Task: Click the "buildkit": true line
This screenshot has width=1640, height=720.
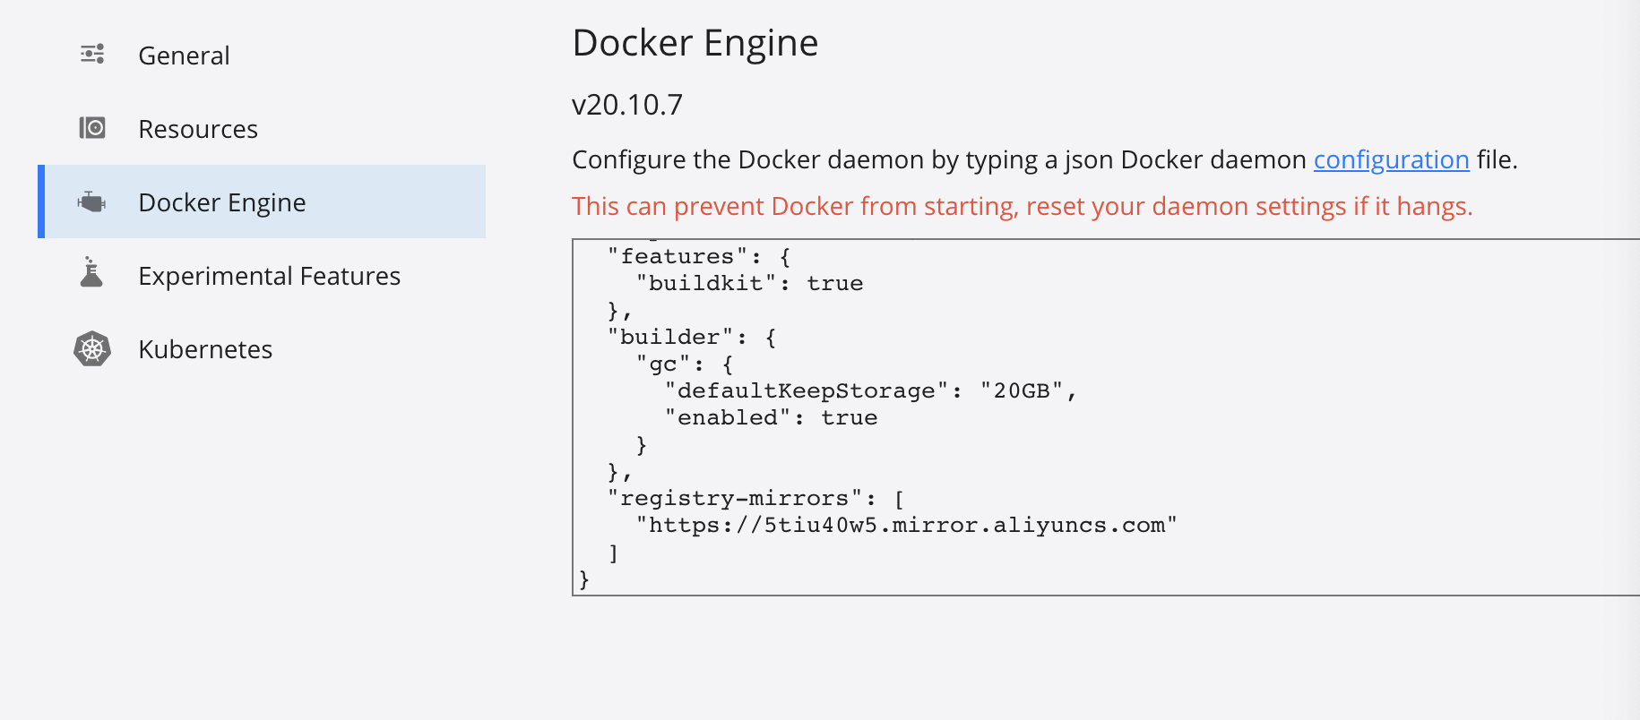Action: tap(749, 284)
